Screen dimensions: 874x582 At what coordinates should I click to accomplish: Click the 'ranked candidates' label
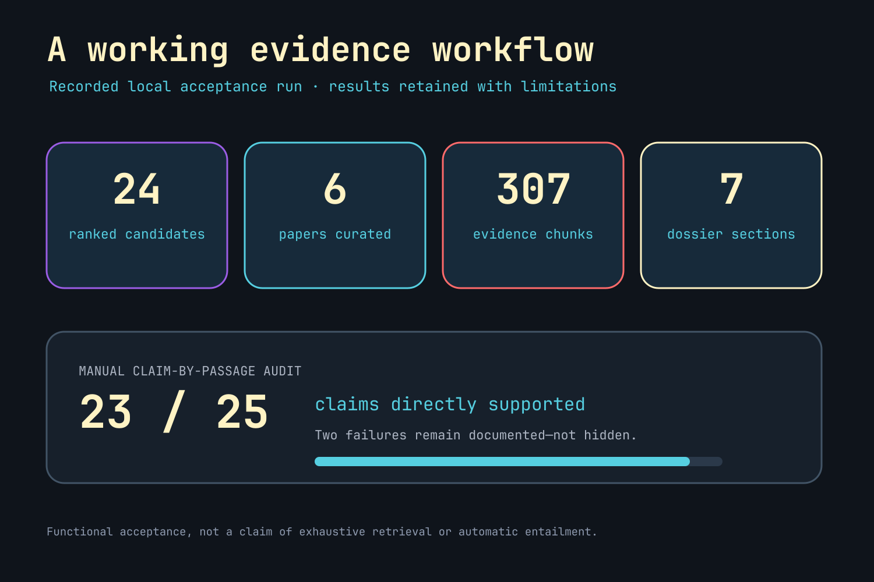[137, 234]
